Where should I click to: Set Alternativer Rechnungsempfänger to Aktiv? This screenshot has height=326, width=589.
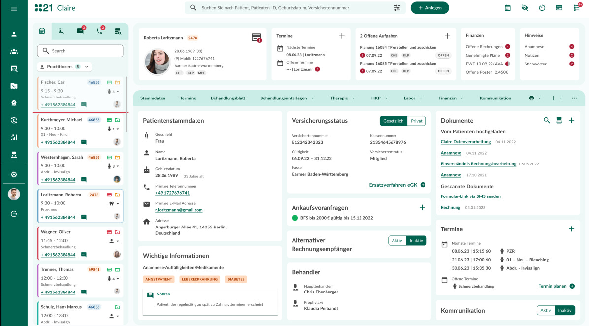[x=397, y=241]
